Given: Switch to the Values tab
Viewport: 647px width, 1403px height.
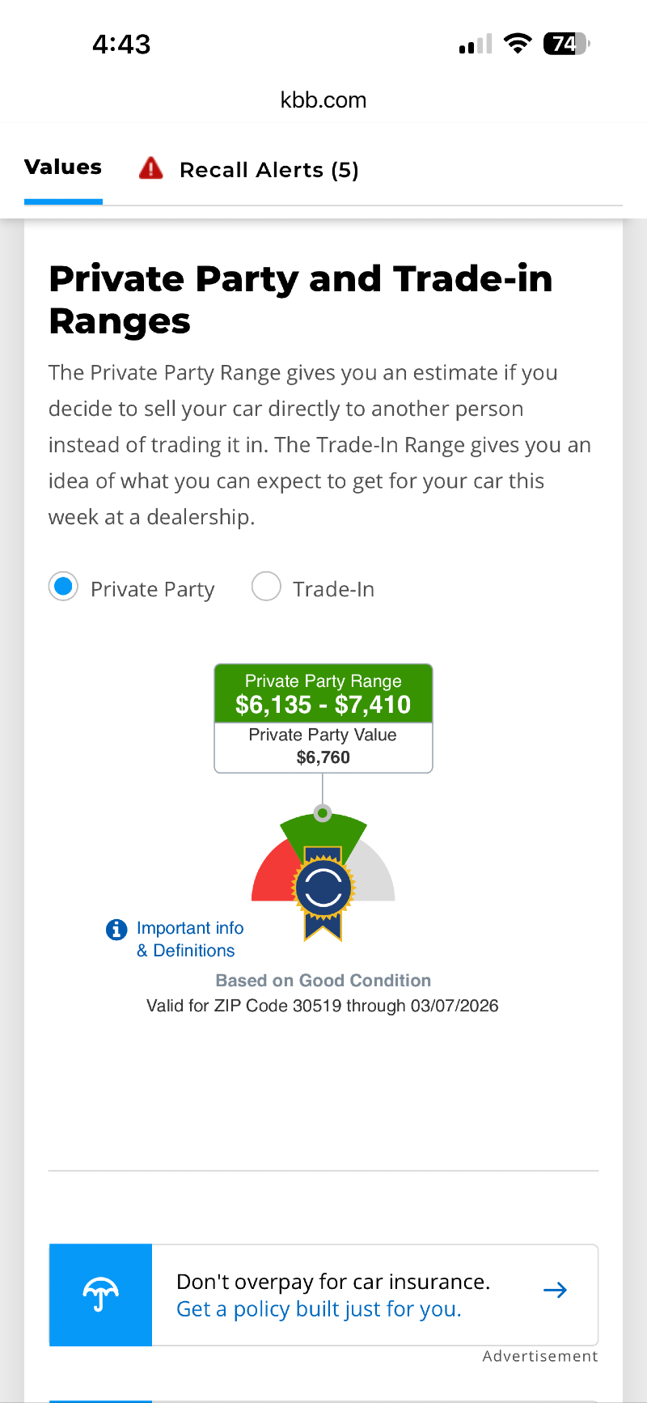Looking at the screenshot, I should click(x=63, y=167).
